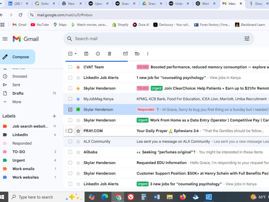Check the Alibaba email checkbox
The image size is (269, 202).
[x=70, y=152]
